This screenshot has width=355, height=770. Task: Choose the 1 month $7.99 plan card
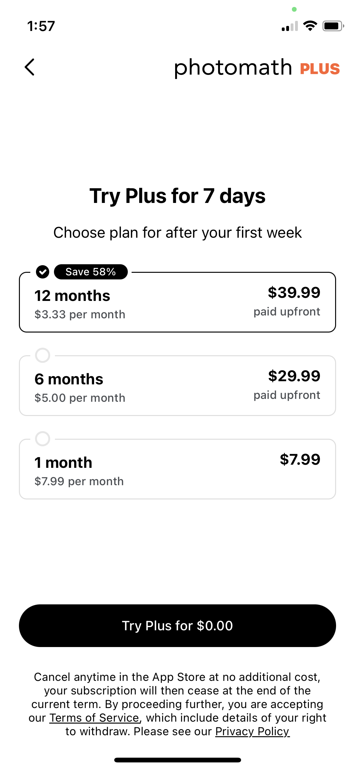click(x=177, y=470)
